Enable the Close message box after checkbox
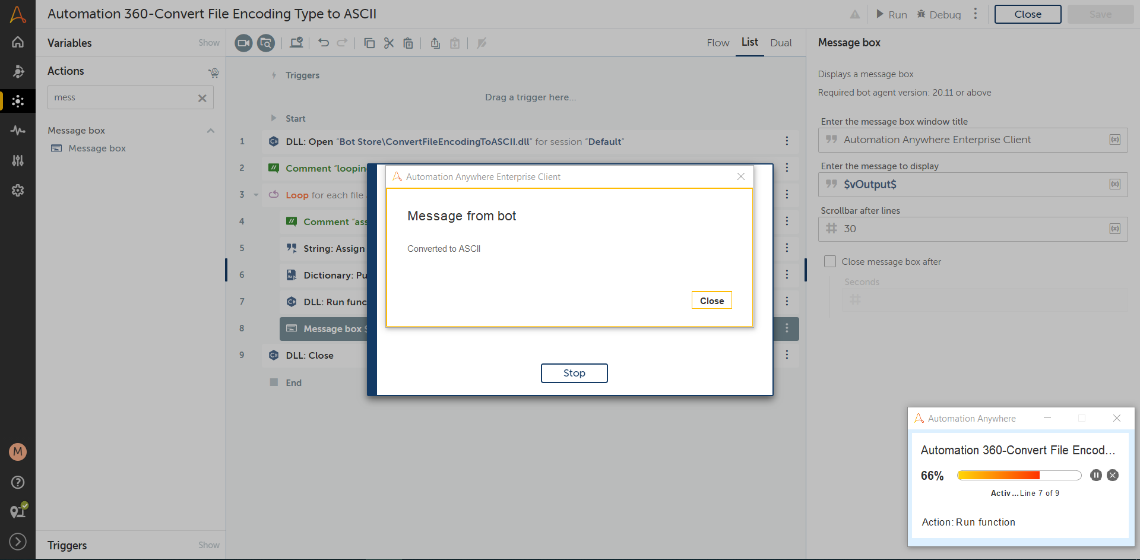The image size is (1140, 560). click(x=830, y=261)
